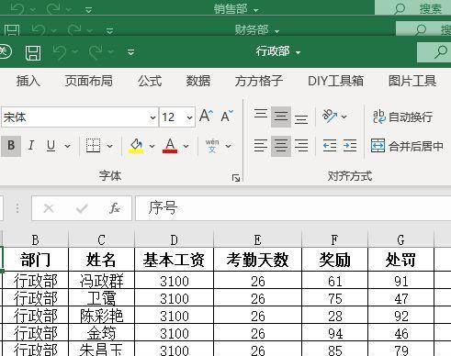Image resolution: width=451 pixels, height=356 pixels.
Task: Open the 图片工具 tab
Action: [412, 81]
